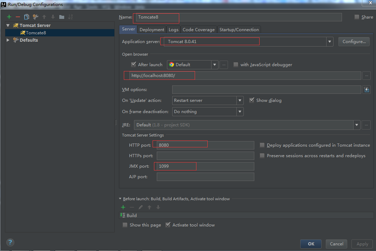The width and height of the screenshot is (376, 251).
Task: Copy the selected configuration
Action: [26, 17]
